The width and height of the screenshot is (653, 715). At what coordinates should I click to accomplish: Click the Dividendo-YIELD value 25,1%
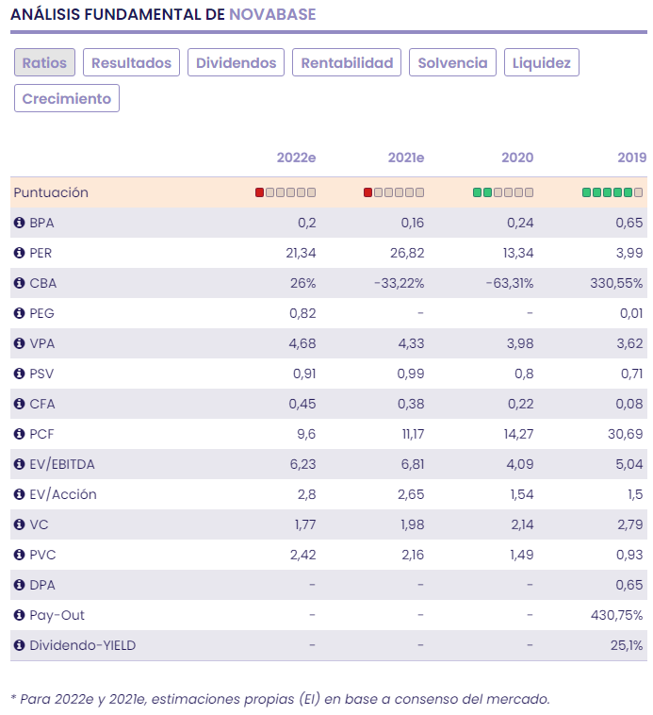click(627, 645)
